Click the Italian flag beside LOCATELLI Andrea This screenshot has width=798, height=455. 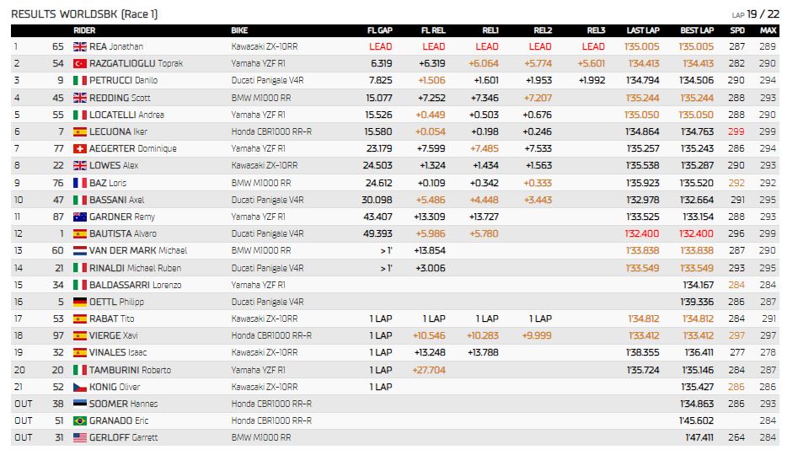tap(80, 115)
